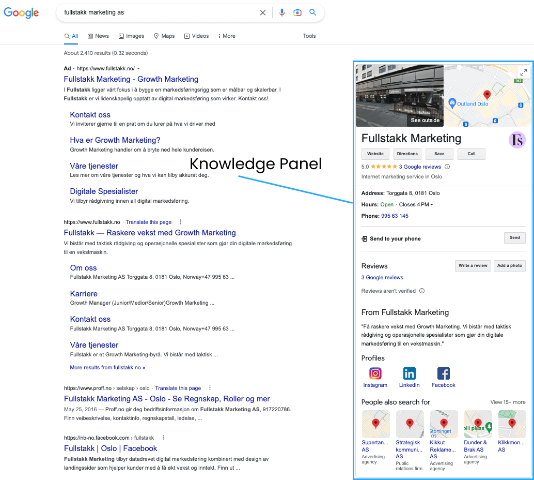Screen dimensions: 534x480
Task: Open the Hva er Growth Marketing? sitelink
Action: tap(115, 140)
